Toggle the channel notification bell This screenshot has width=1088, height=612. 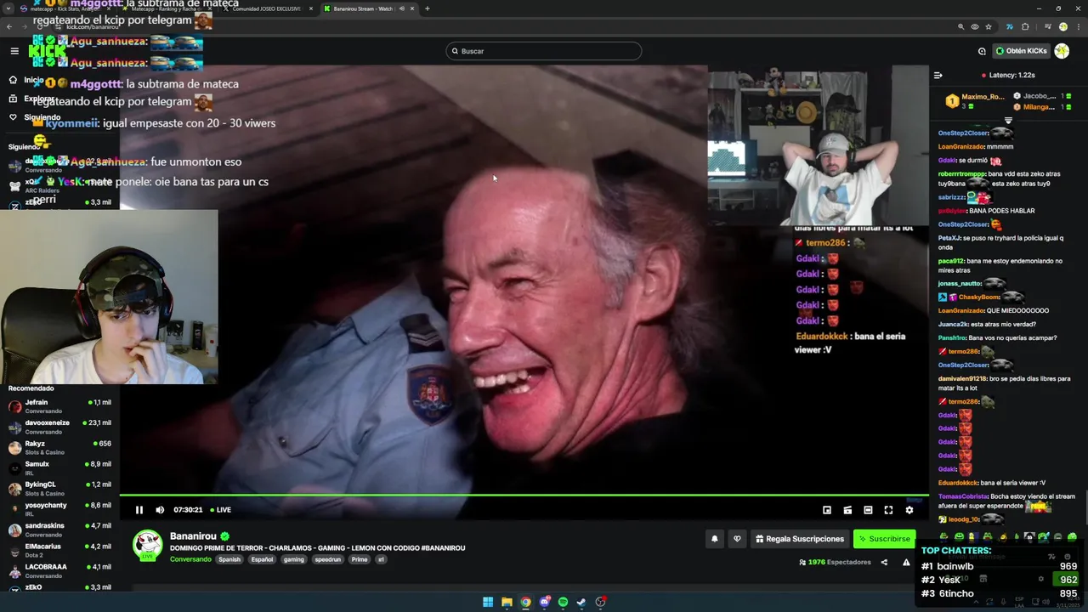[715, 539]
